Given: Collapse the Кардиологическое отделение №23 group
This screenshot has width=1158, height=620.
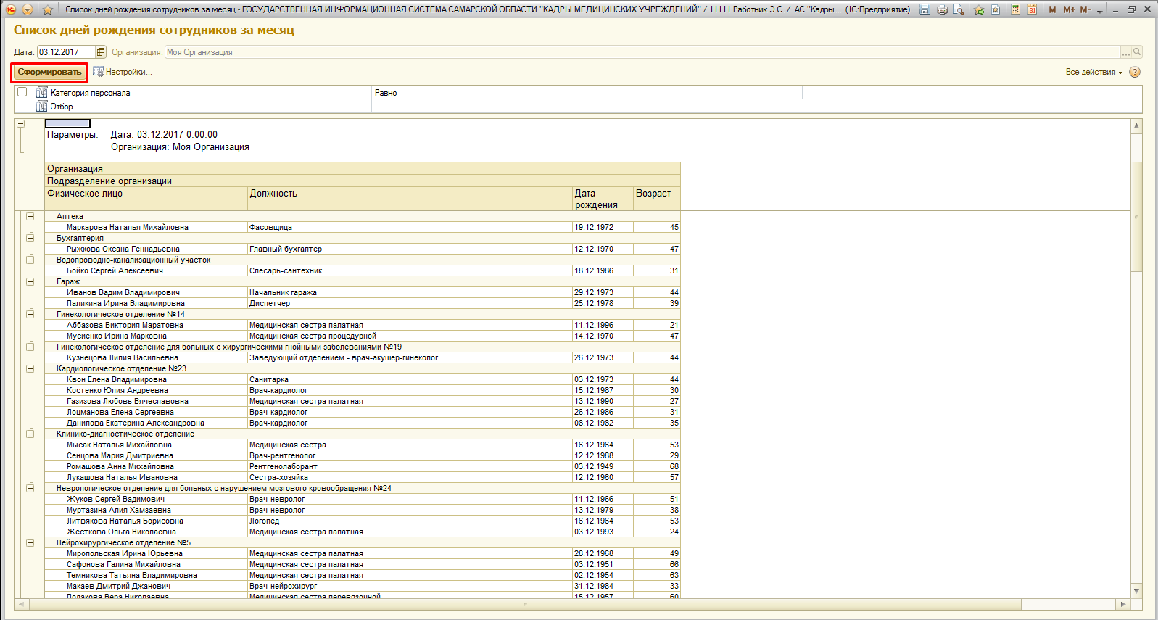Looking at the screenshot, I should pyautogui.click(x=30, y=368).
